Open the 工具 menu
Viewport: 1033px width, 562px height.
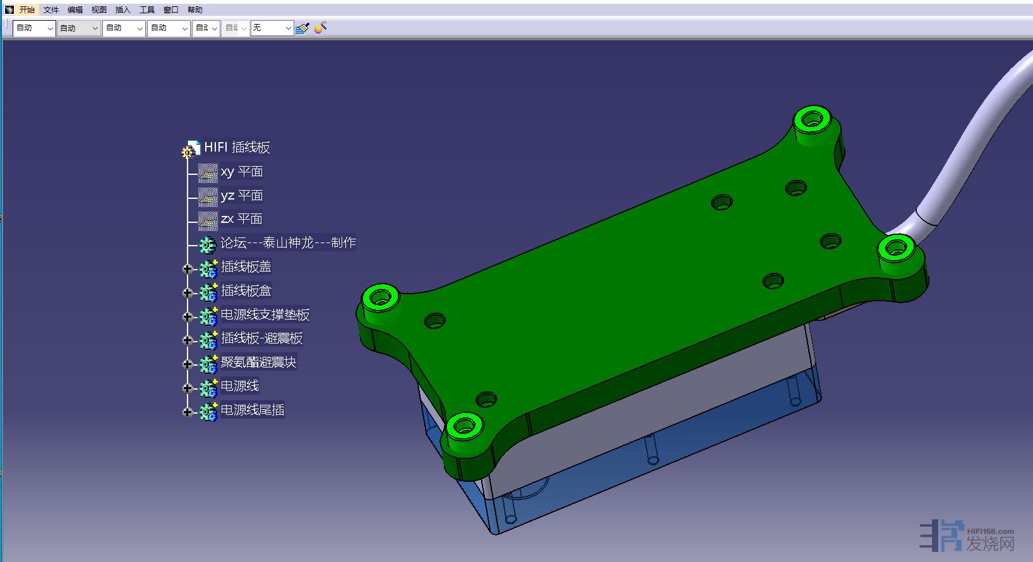pyautogui.click(x=146, y=9)
